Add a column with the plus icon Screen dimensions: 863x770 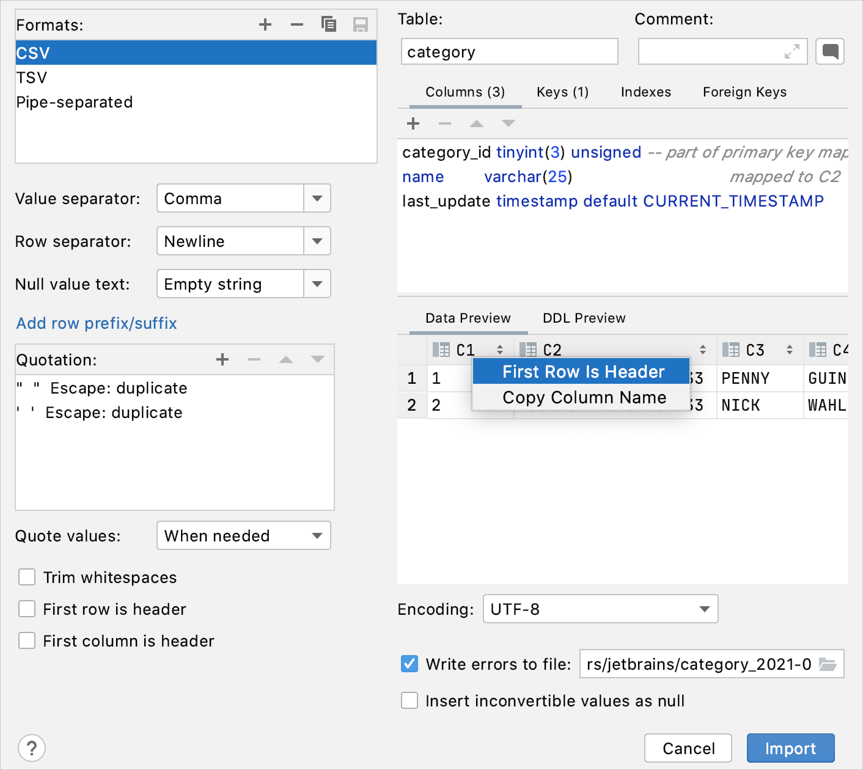(x=413, y=123)
